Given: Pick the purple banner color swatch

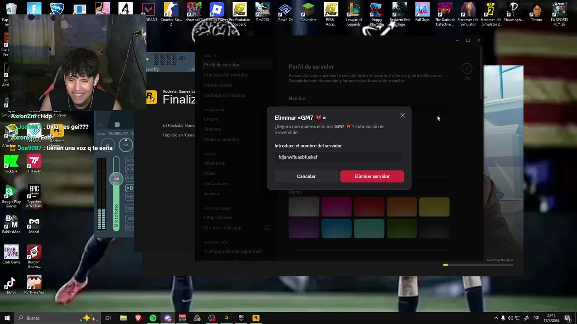Looking at the screenshot, I should coord(304,228).
